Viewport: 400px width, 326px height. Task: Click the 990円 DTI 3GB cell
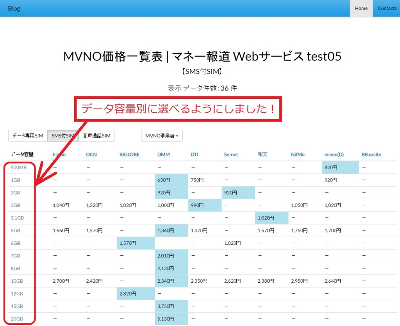point(205,205)
